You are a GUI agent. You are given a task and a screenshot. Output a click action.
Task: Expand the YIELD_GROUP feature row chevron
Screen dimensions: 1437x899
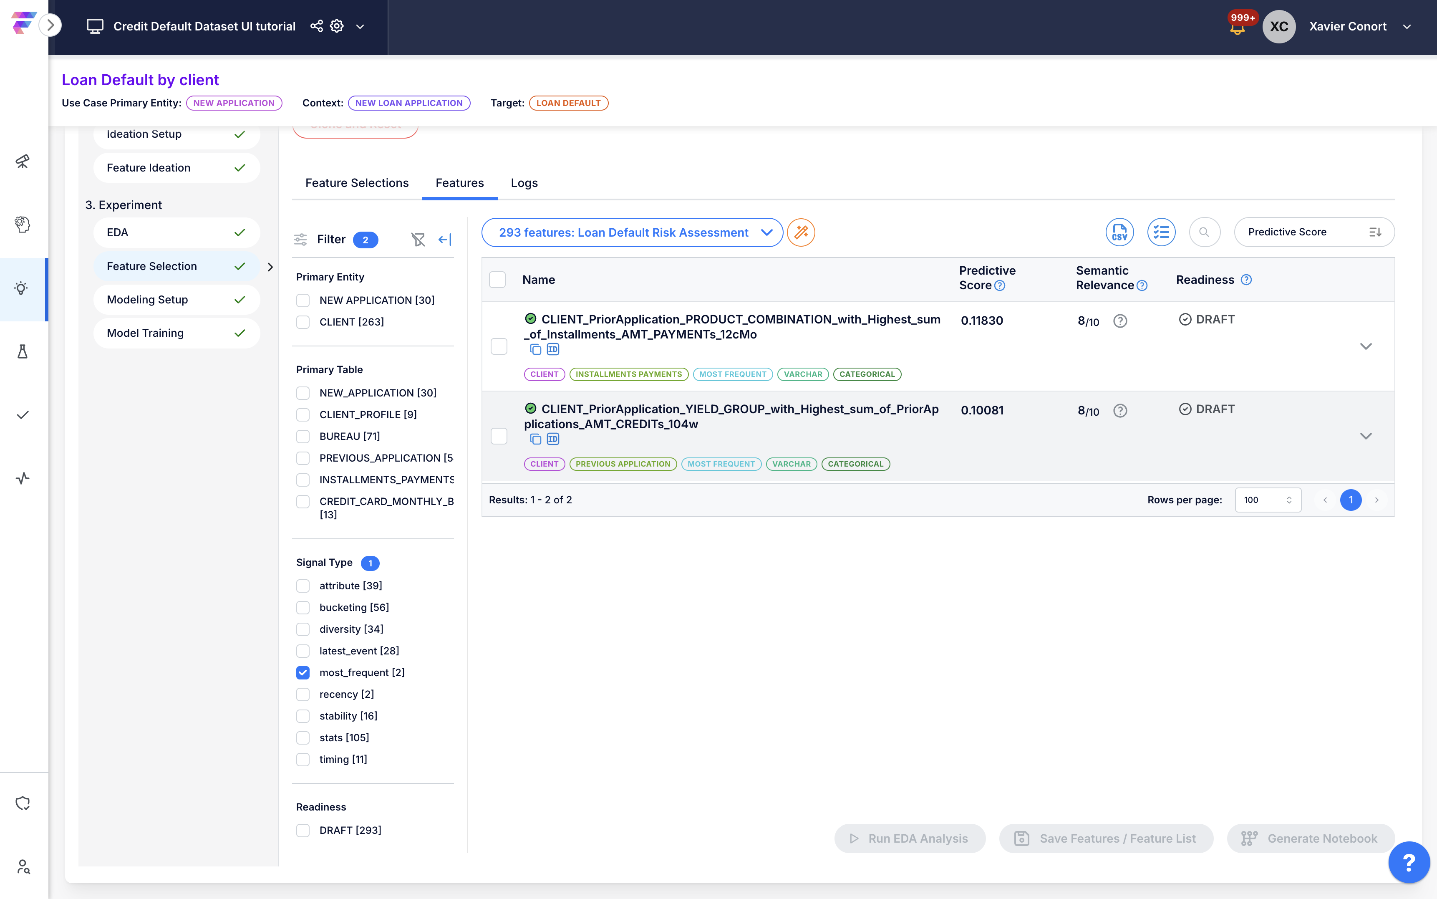(x=1366, y=436)
